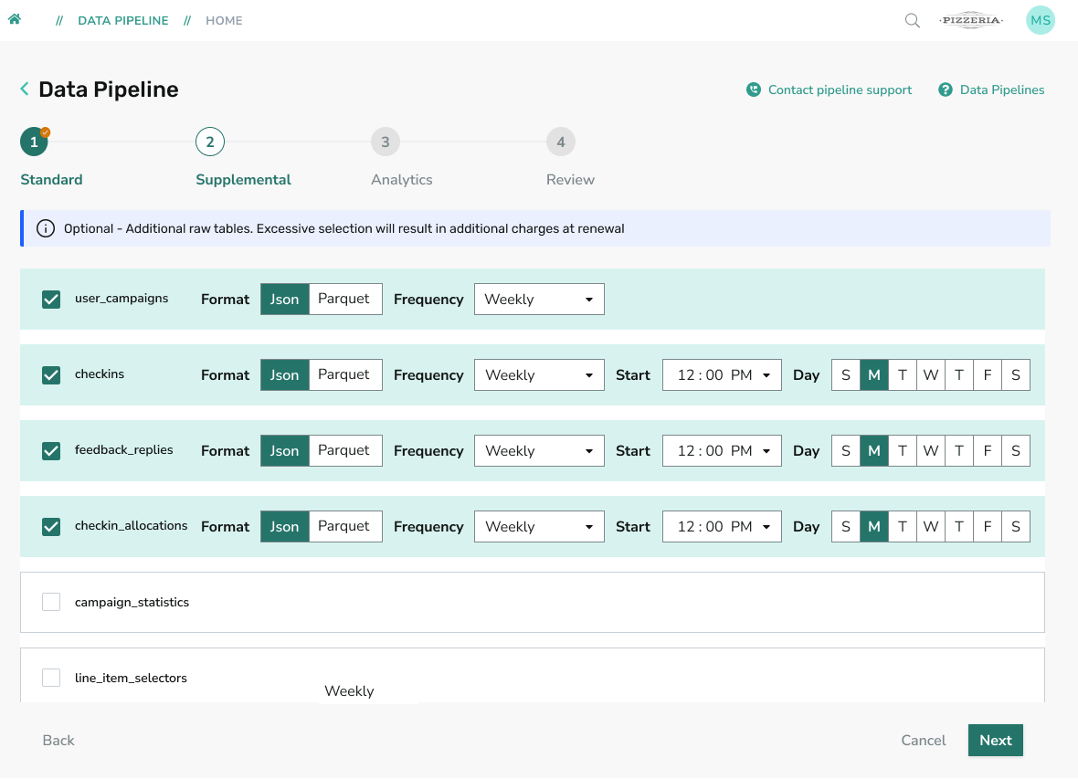Click the line_item_selectors row label

(x=131, y=678)
